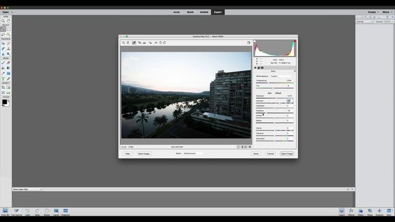
Task: Open the Share dropdown menu
Action: tap(387, 12)
